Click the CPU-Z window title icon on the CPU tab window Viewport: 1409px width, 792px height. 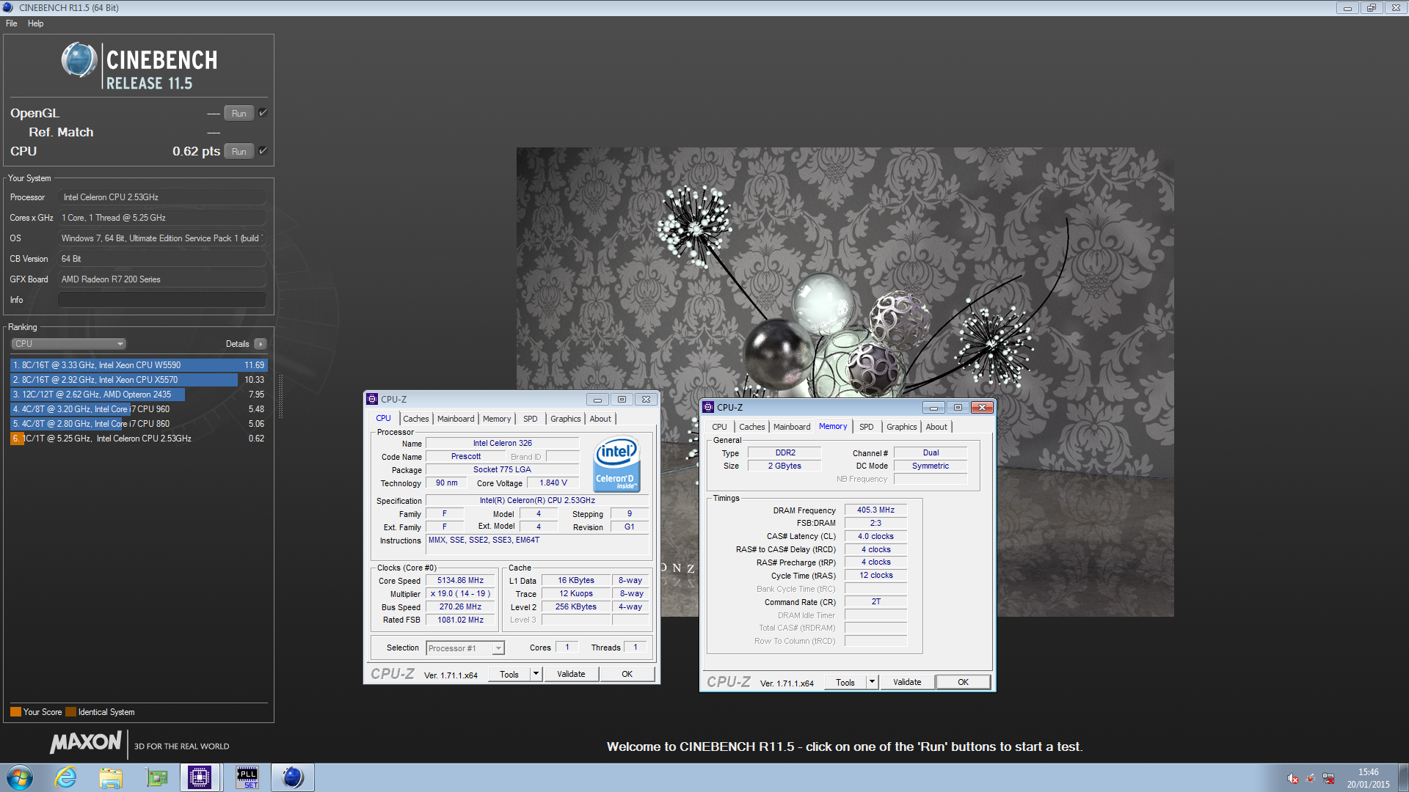tap(372, 399)
